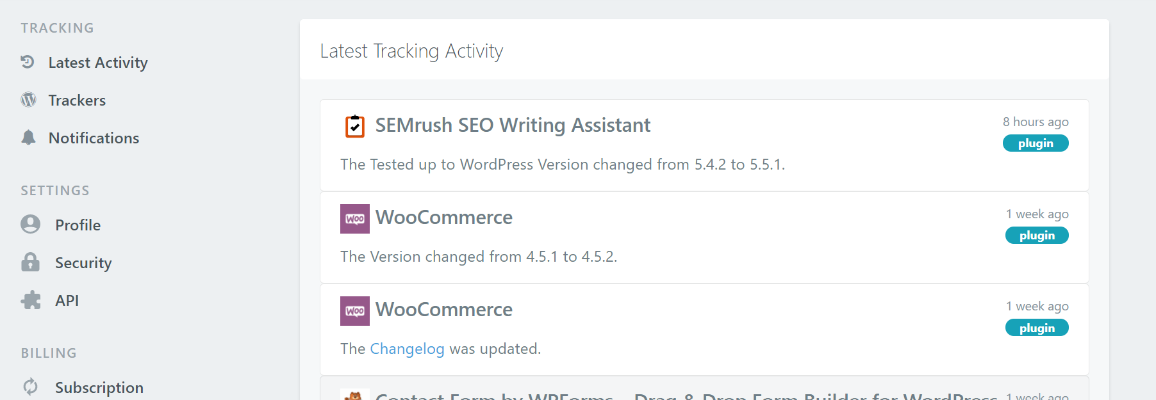Viewport: 1156px width, 400px height.
Task: Go to the Trackers page
Action: click(x=77, y=100)
